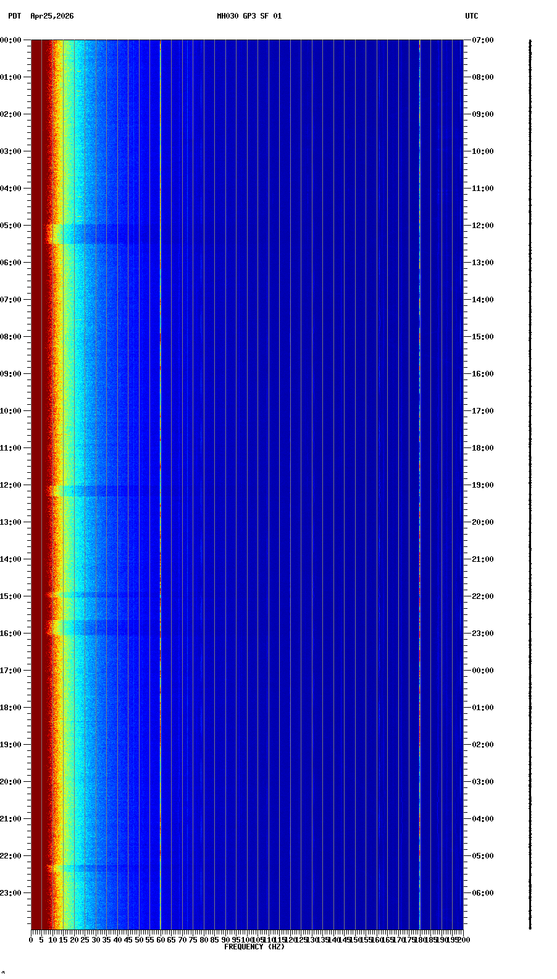
Task: Click the 06:00 PDT time label
Action: [x=10, y=263]
